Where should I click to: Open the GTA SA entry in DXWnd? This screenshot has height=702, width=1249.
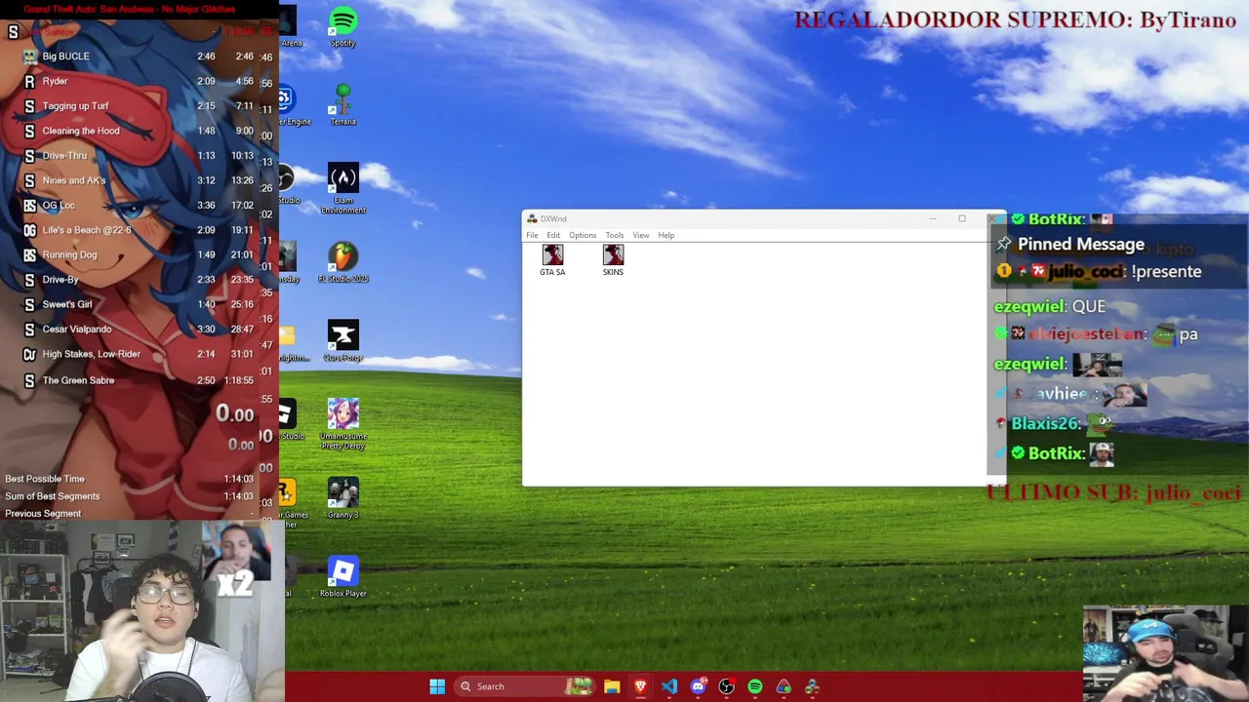(x=552, y=260)
